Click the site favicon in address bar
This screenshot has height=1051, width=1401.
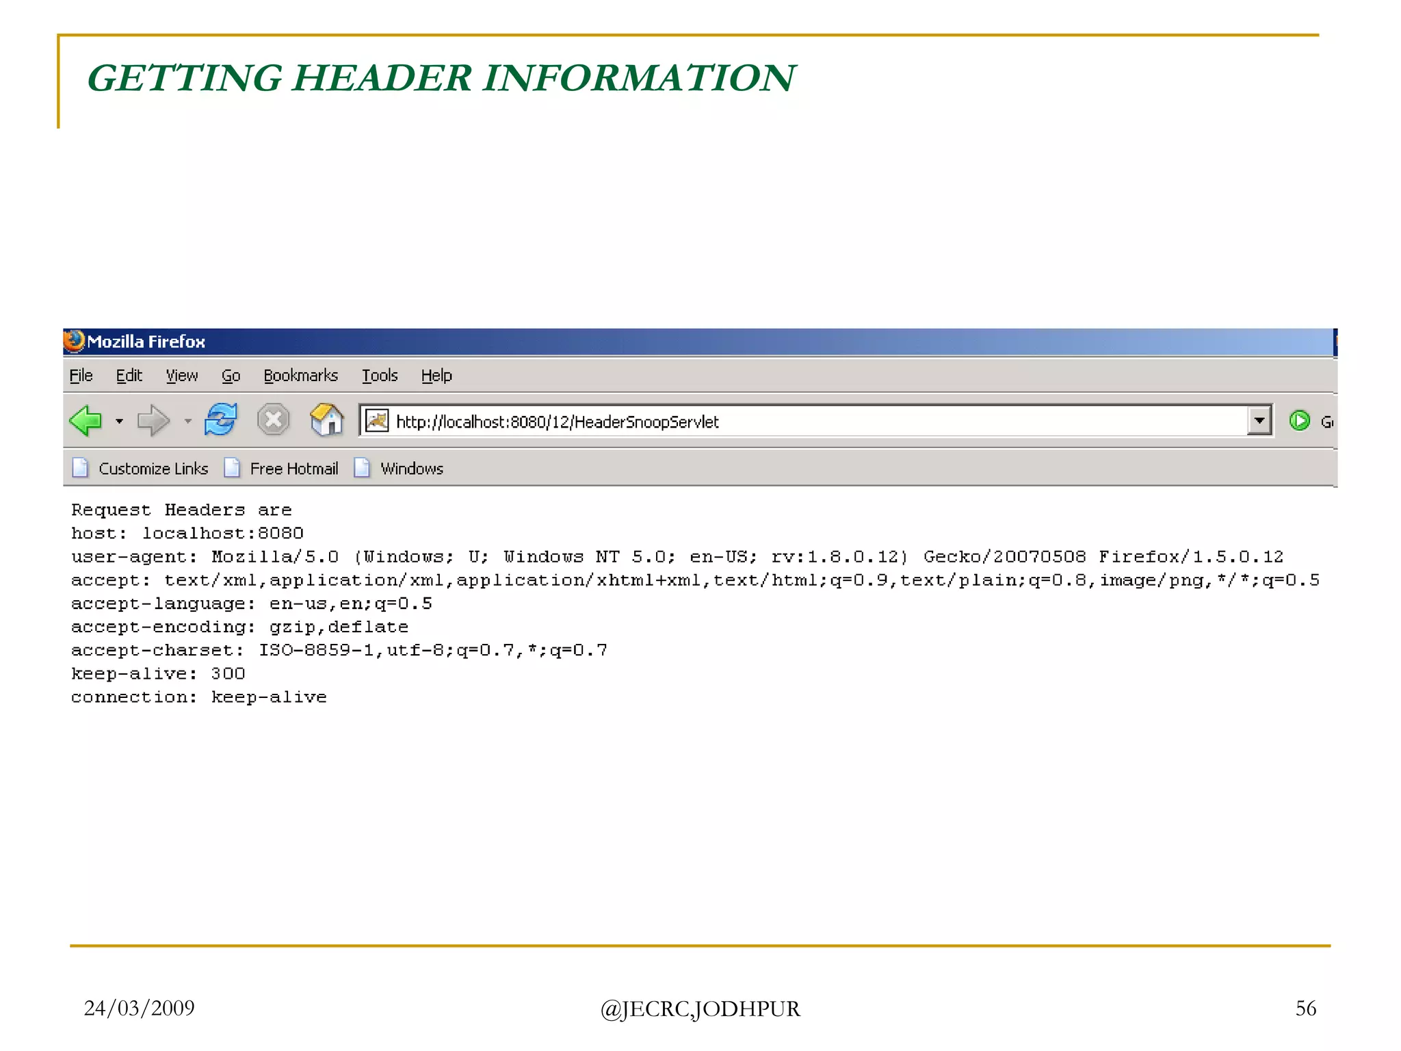(x=377, y=421)
